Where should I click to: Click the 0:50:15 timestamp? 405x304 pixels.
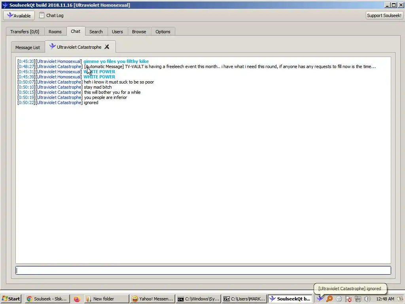pyautogui.click(x=26, y=92)
